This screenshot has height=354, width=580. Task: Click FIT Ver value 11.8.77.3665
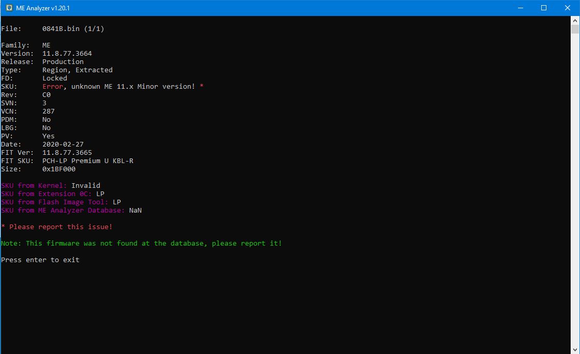click(67, 152)
